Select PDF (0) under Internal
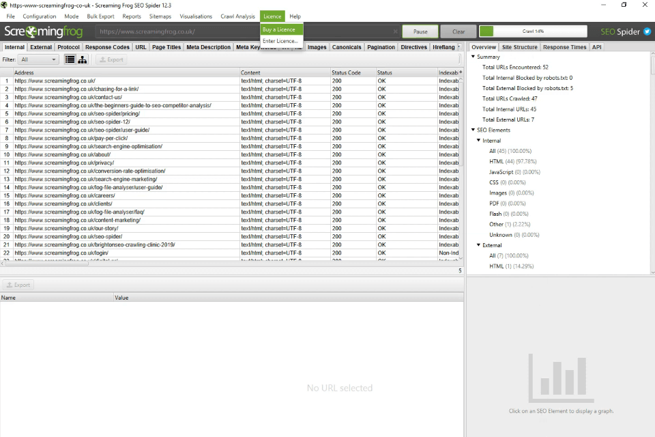655x437 pixels. click(x=507, y=203)
